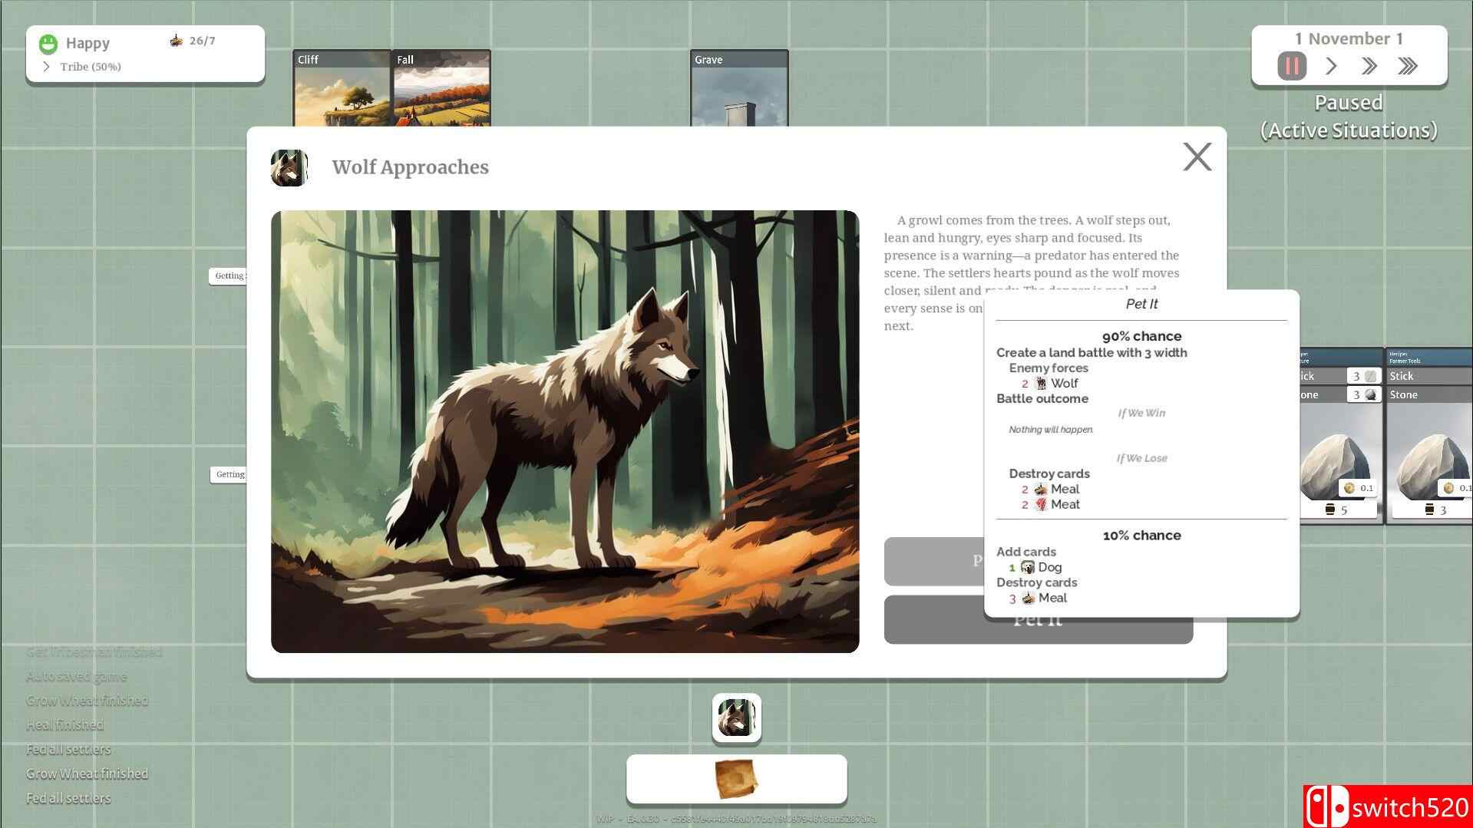Click the Wolf enemy icon in tooltip
Screen dimensions: 1473x828
1041,383
